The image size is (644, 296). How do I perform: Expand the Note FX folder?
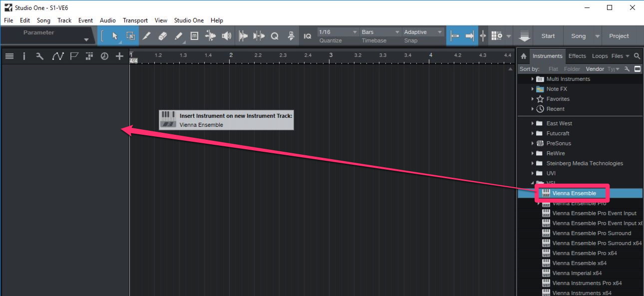point(533,89)
